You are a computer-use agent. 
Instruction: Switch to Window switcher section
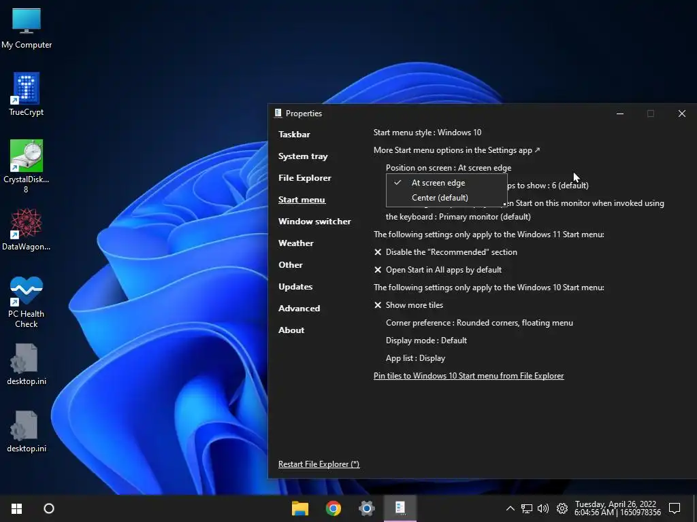[x=314, y=222]
